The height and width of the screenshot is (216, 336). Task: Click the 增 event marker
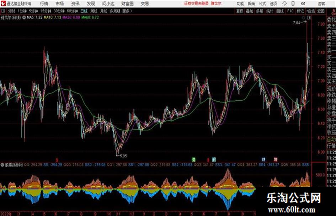(276, 160)
